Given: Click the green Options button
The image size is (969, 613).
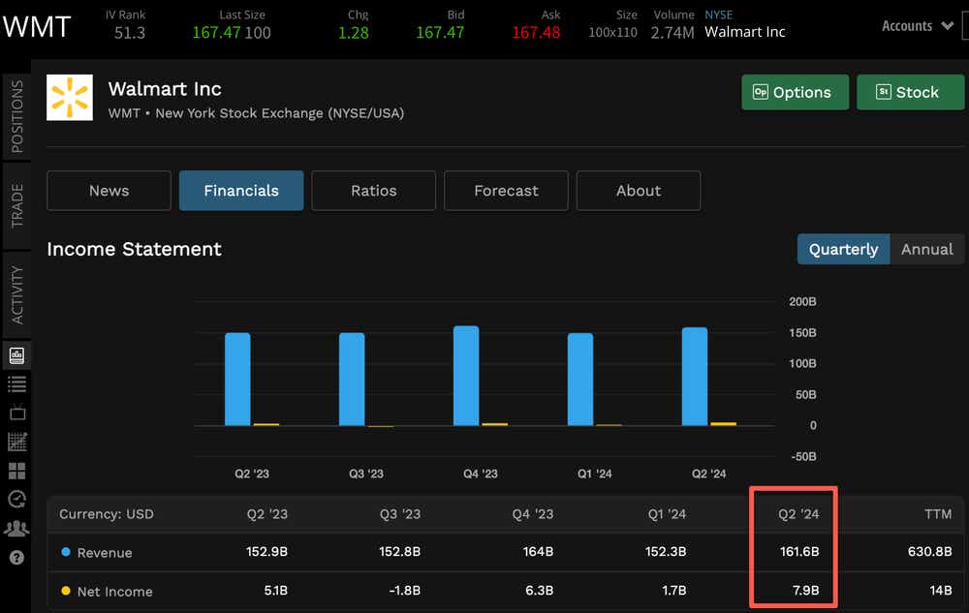Looking at the screenshot, I should coord(795,92).
